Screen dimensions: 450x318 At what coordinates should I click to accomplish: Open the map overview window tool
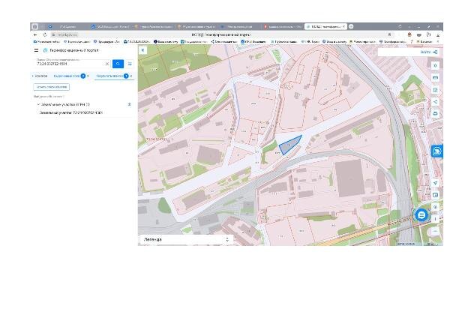(435, 195)
